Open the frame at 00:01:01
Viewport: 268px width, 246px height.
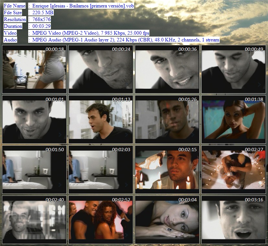pos(34,119)
